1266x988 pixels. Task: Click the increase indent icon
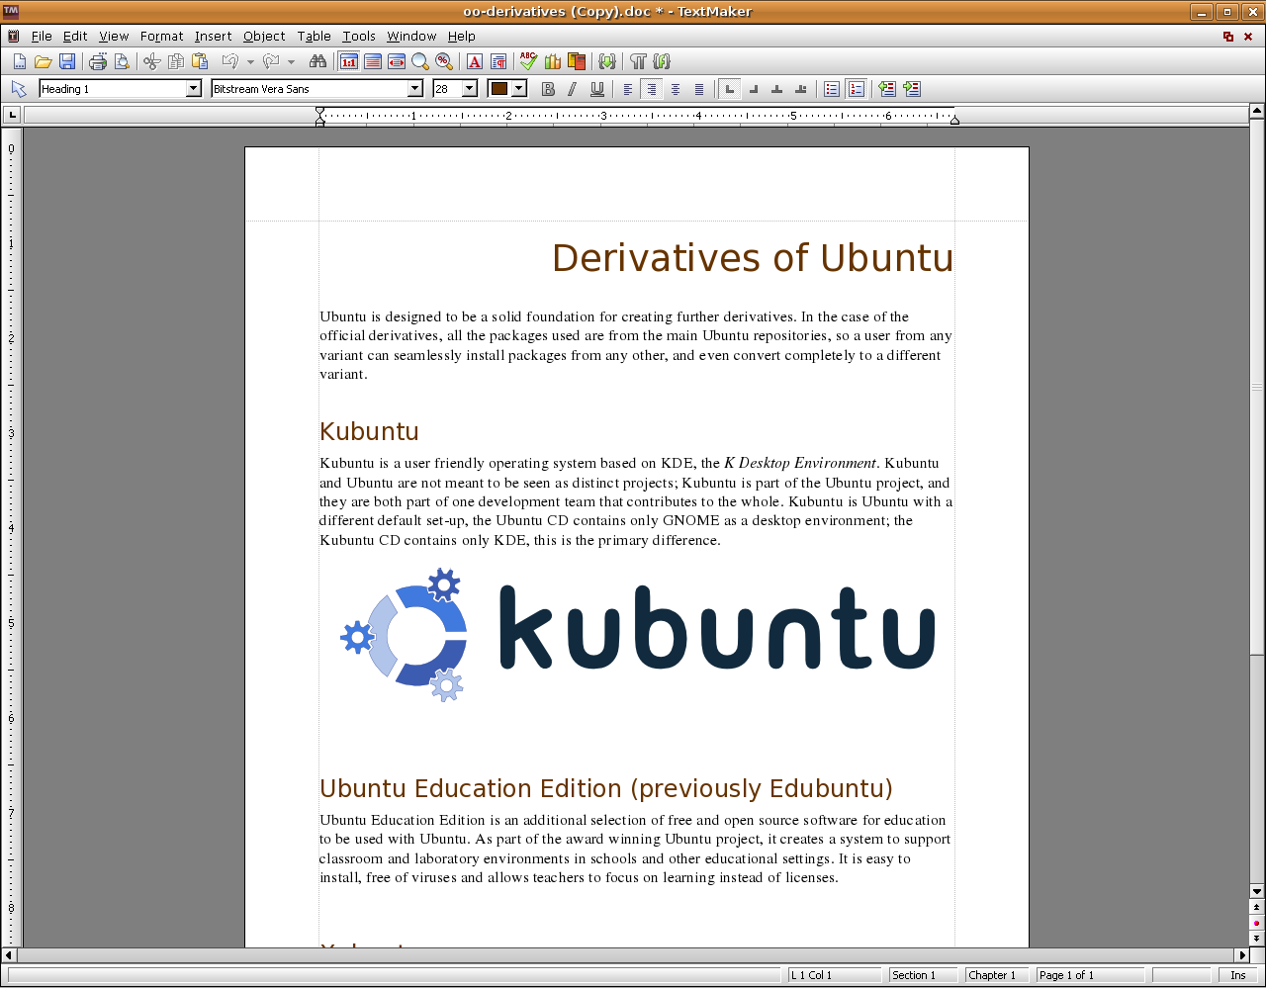click(912, 89)
